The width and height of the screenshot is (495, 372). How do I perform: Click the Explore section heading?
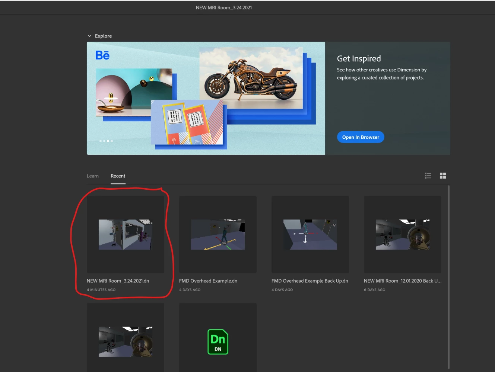103,36
